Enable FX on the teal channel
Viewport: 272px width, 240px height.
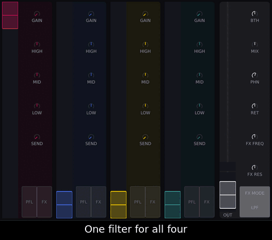point(207,202)
